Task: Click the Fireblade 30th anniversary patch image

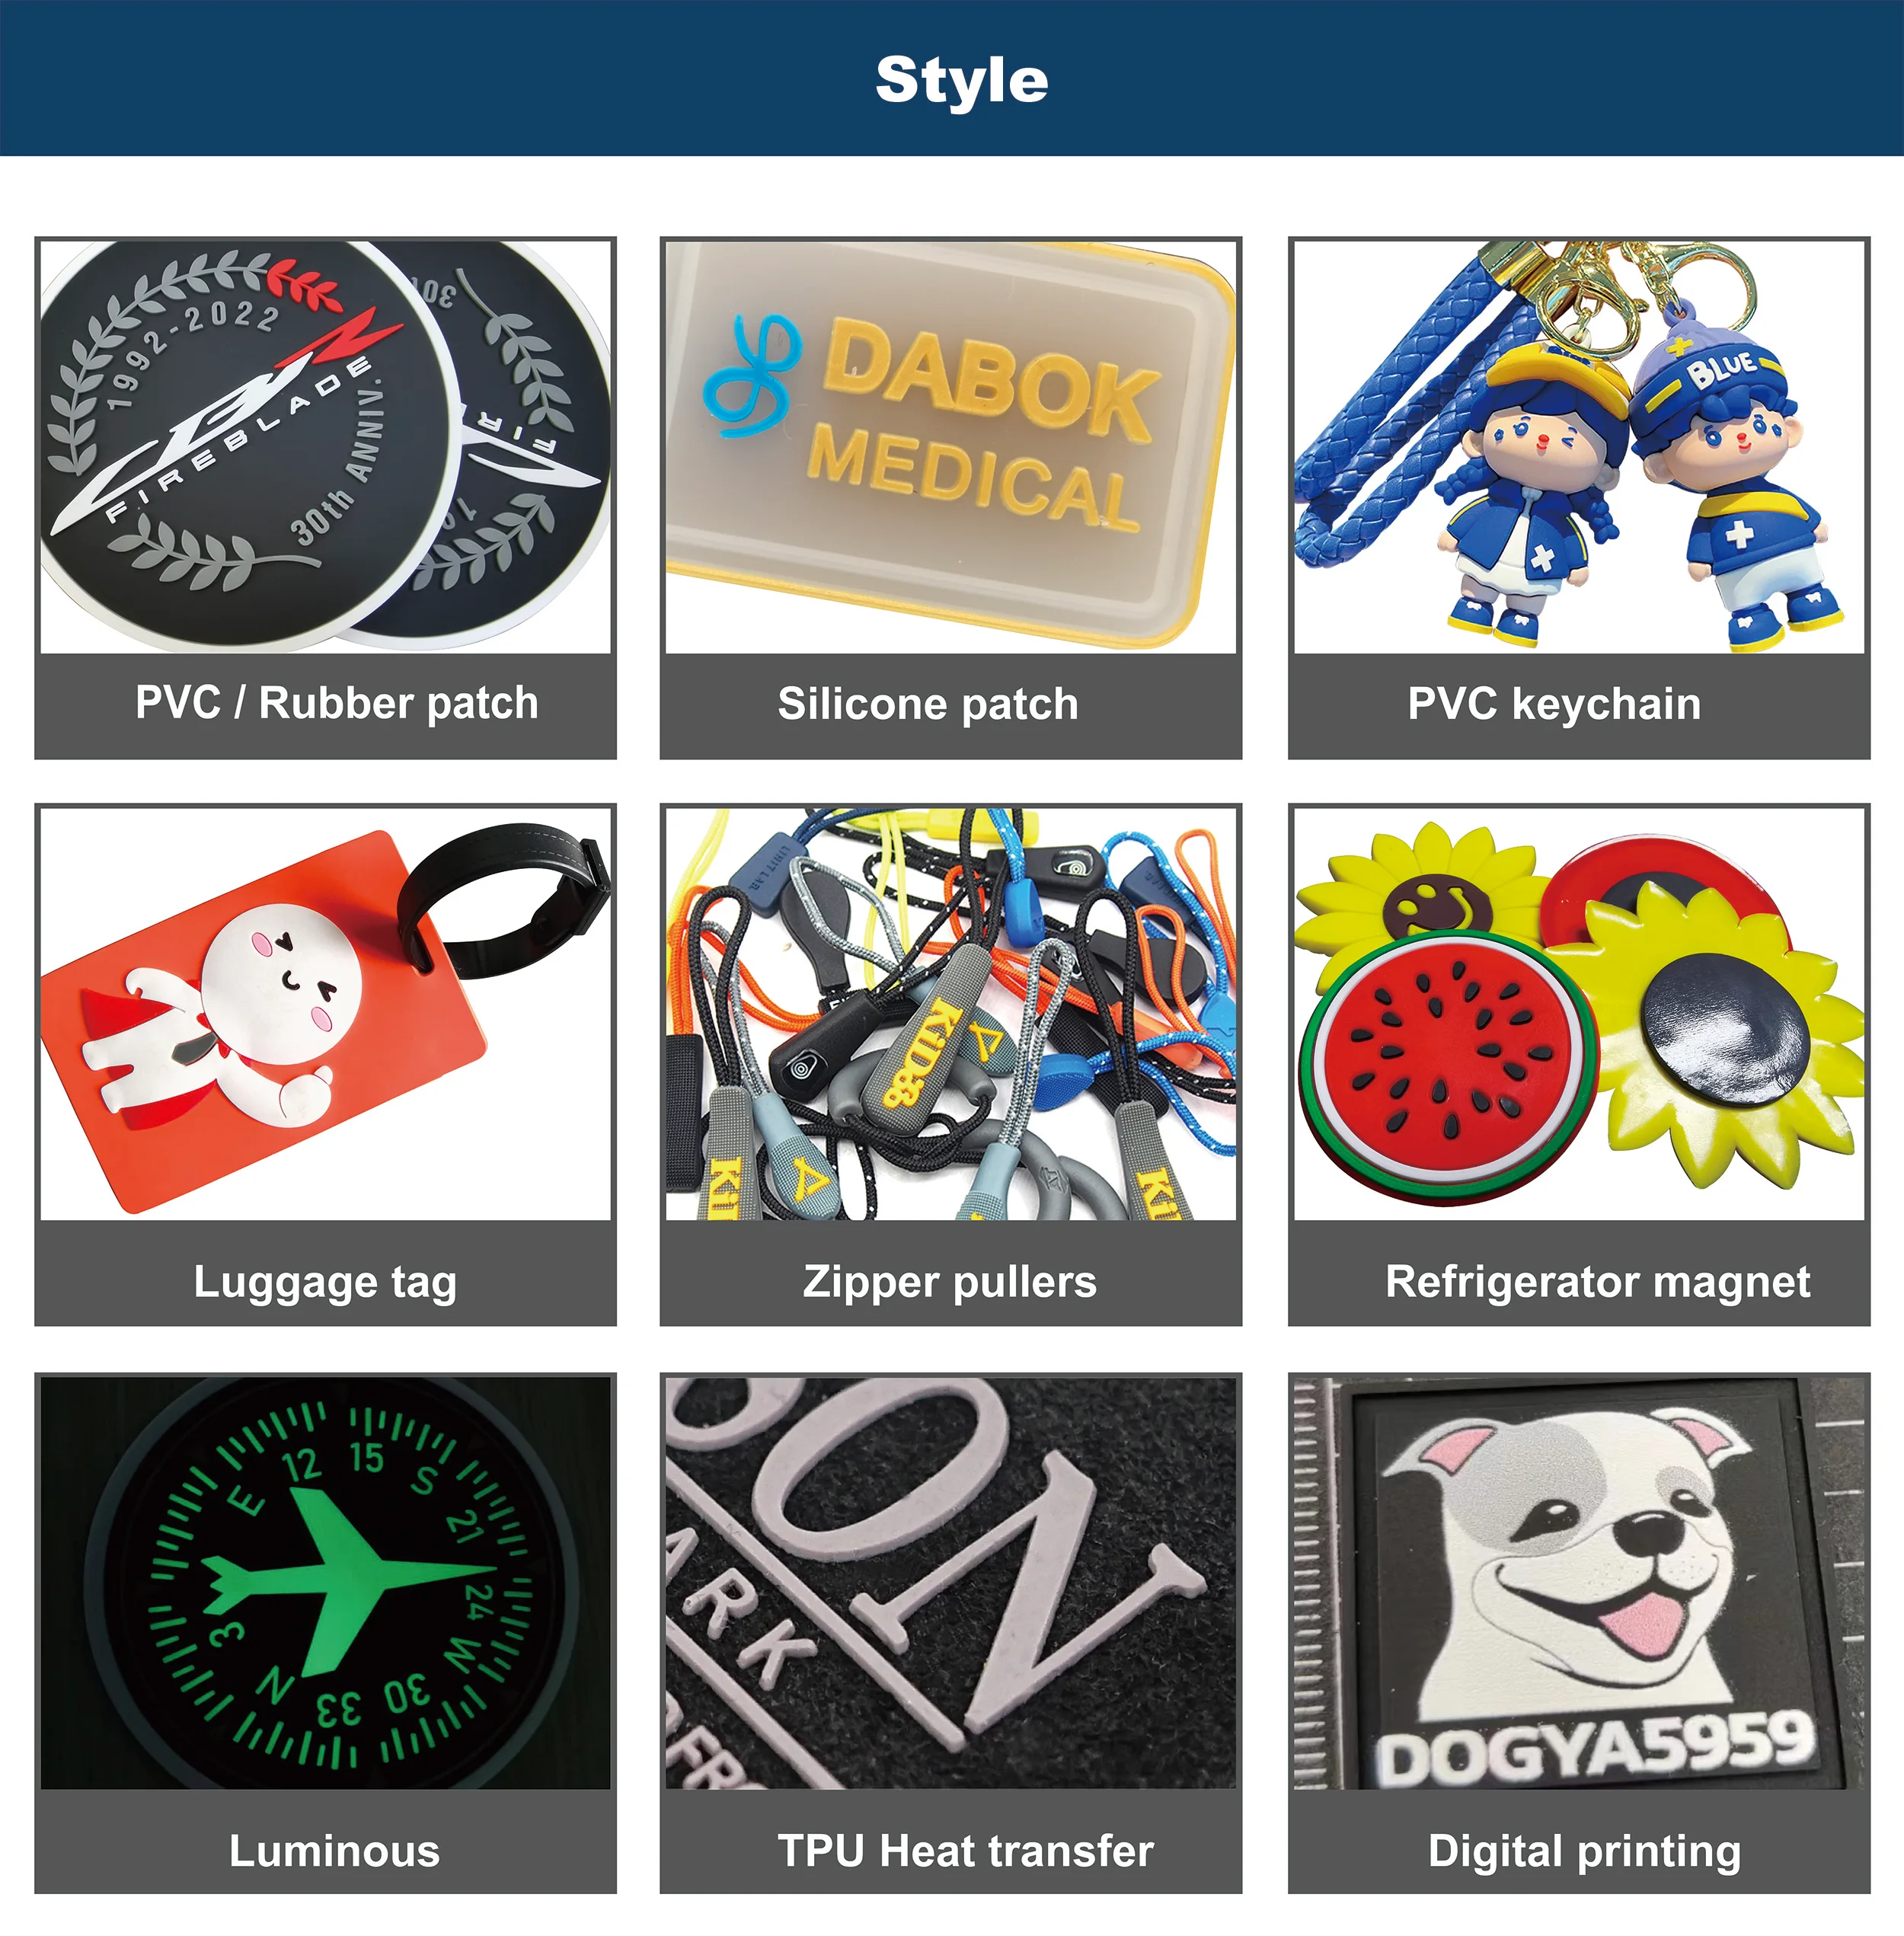Action: coord(325,446)
